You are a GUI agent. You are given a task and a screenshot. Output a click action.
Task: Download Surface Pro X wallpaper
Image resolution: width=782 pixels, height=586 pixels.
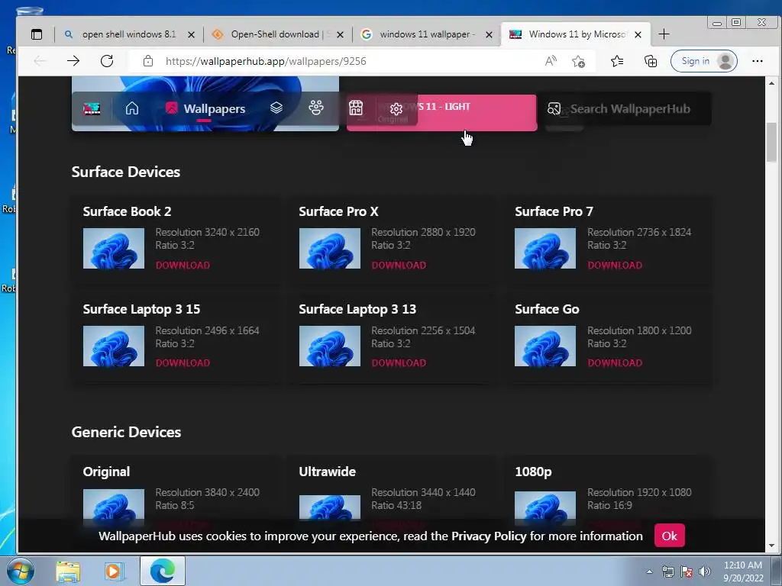[399, 265]
